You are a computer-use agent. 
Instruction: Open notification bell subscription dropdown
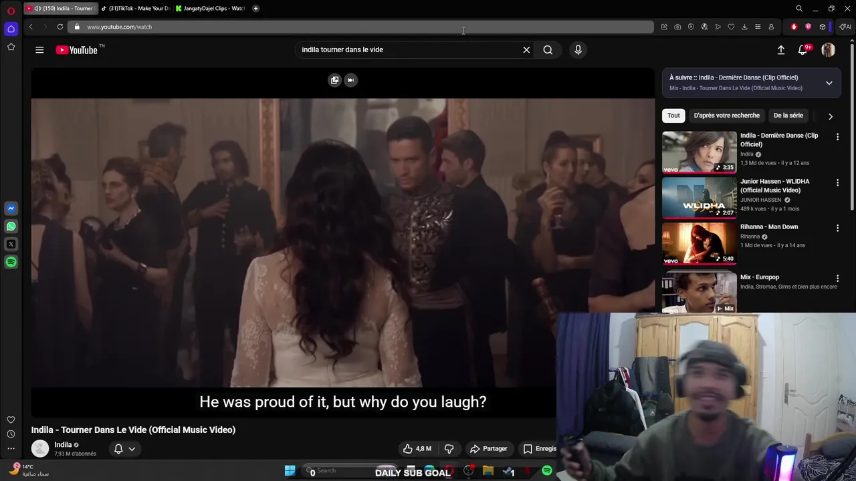point(125,449)
